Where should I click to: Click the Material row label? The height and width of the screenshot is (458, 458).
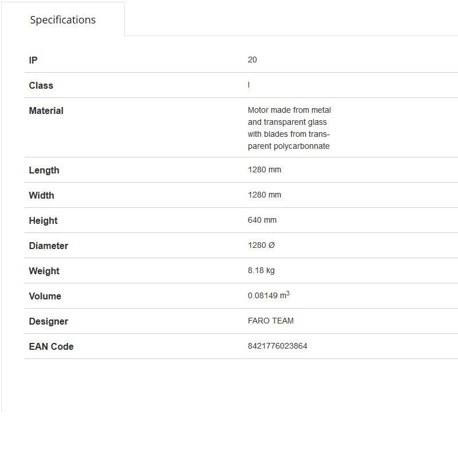46,110
